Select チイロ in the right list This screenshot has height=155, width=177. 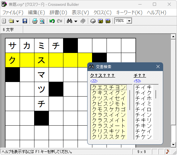pyautogui.click(x=144, y=109)
